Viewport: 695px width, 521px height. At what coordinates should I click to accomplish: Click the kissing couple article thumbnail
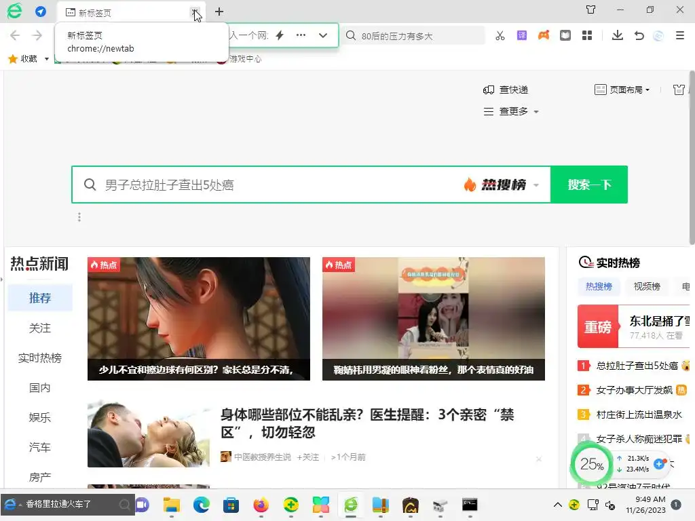click(x=149, y=434)
